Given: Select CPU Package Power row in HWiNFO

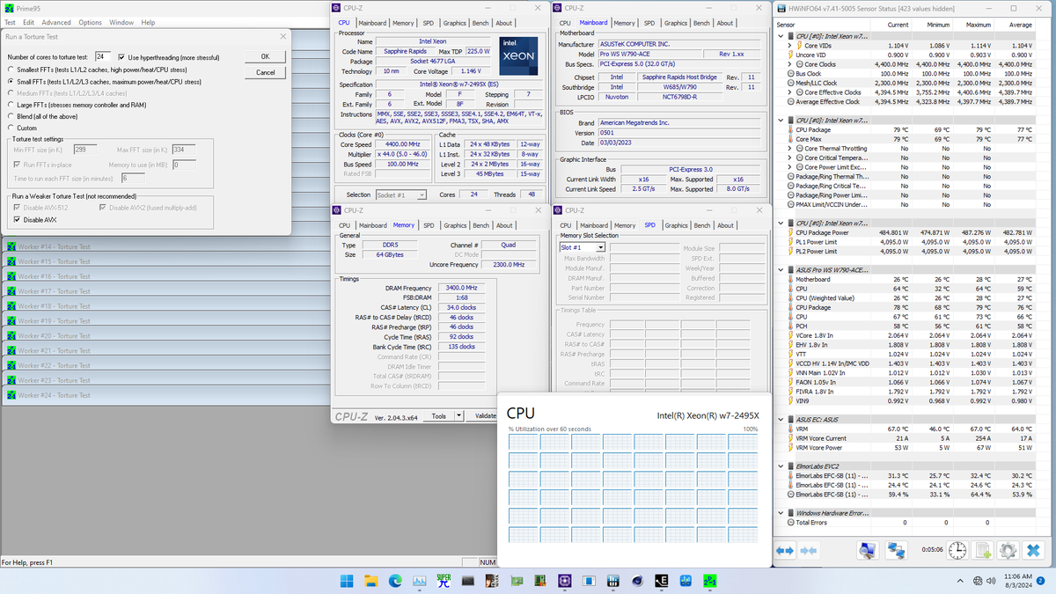Looking at the screenshot, I should tap(906, 232).
